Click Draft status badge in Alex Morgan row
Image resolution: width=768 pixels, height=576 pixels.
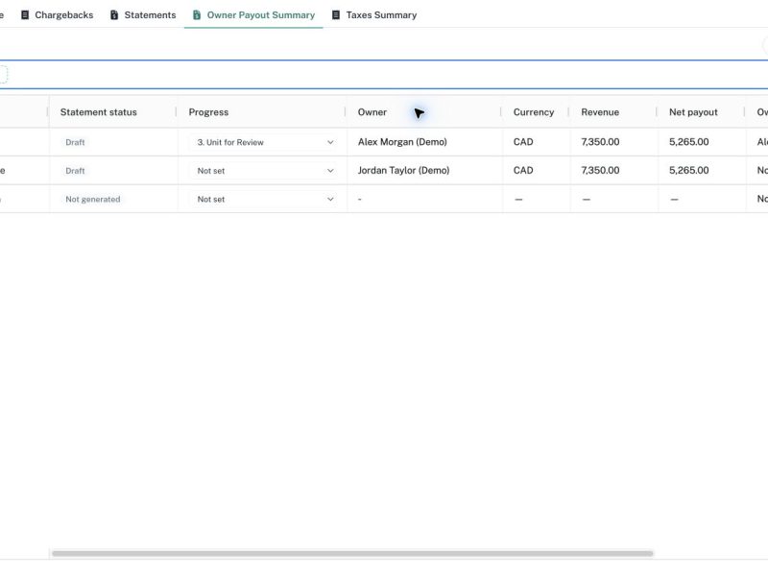click(75, 142)
